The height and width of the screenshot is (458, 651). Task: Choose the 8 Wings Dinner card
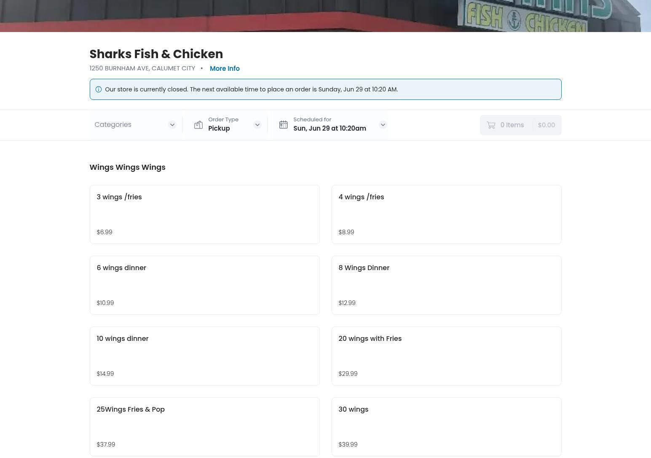pyautogui.click(x=446, y=285)
